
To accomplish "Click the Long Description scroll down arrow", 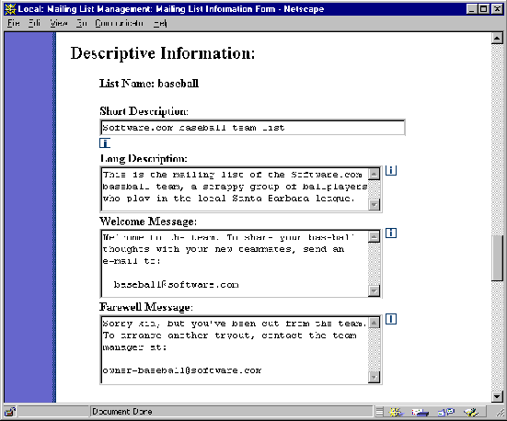I will [374, 205].
